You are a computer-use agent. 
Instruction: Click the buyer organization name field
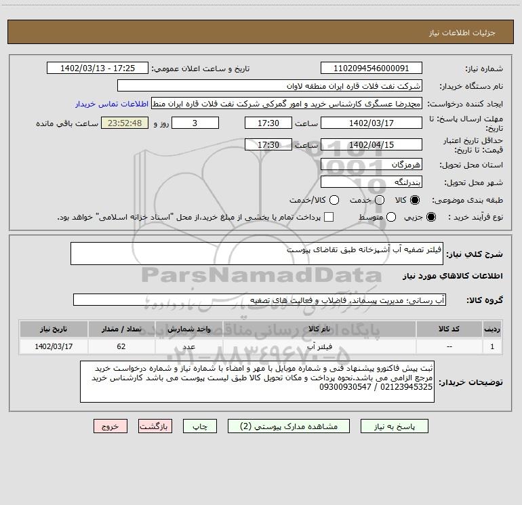(270, 86)
